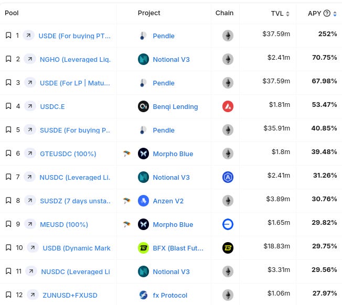Sort table by APY arrows

(x=335, y=14)
